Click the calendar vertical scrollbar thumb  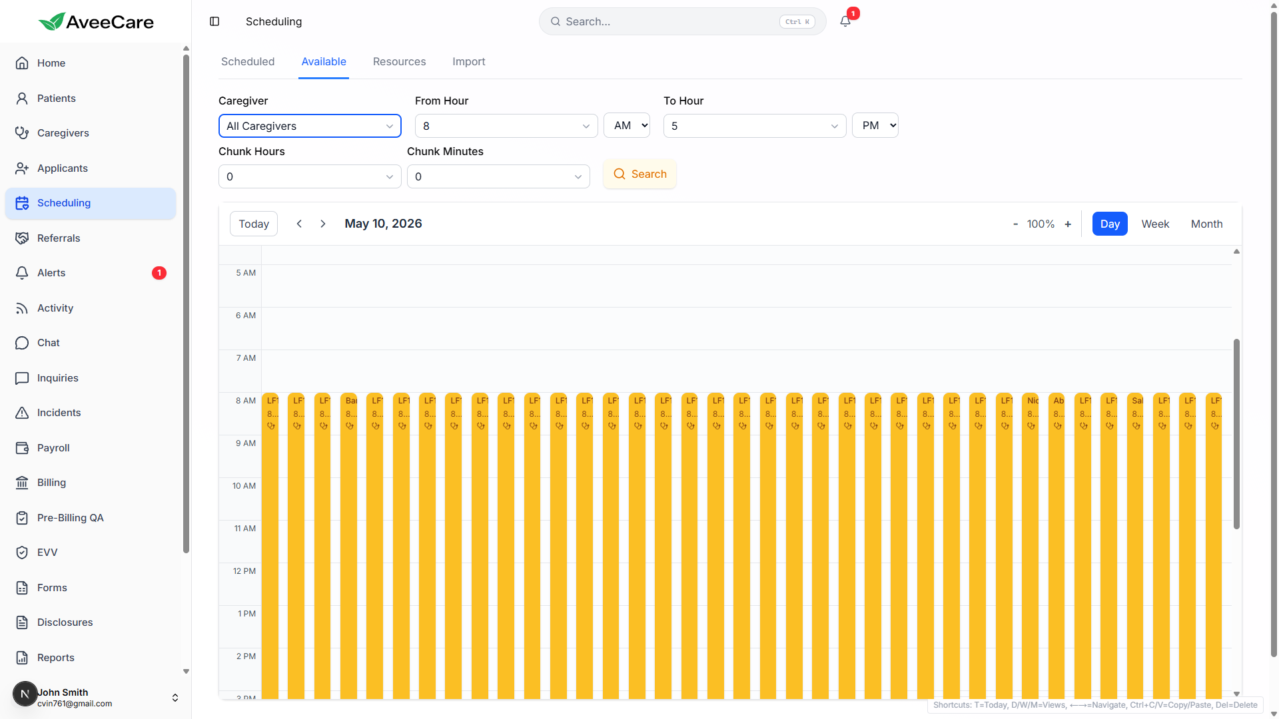(x=1236, y=434)
